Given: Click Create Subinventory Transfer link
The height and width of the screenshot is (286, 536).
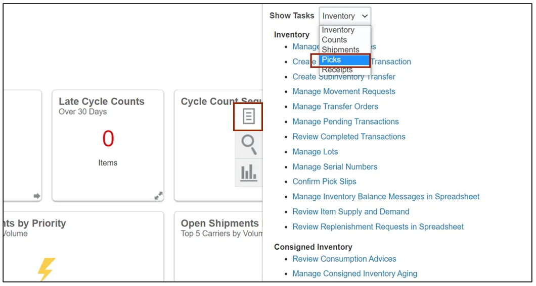Looking at the screenshot, I should click(x=344, y=77).
